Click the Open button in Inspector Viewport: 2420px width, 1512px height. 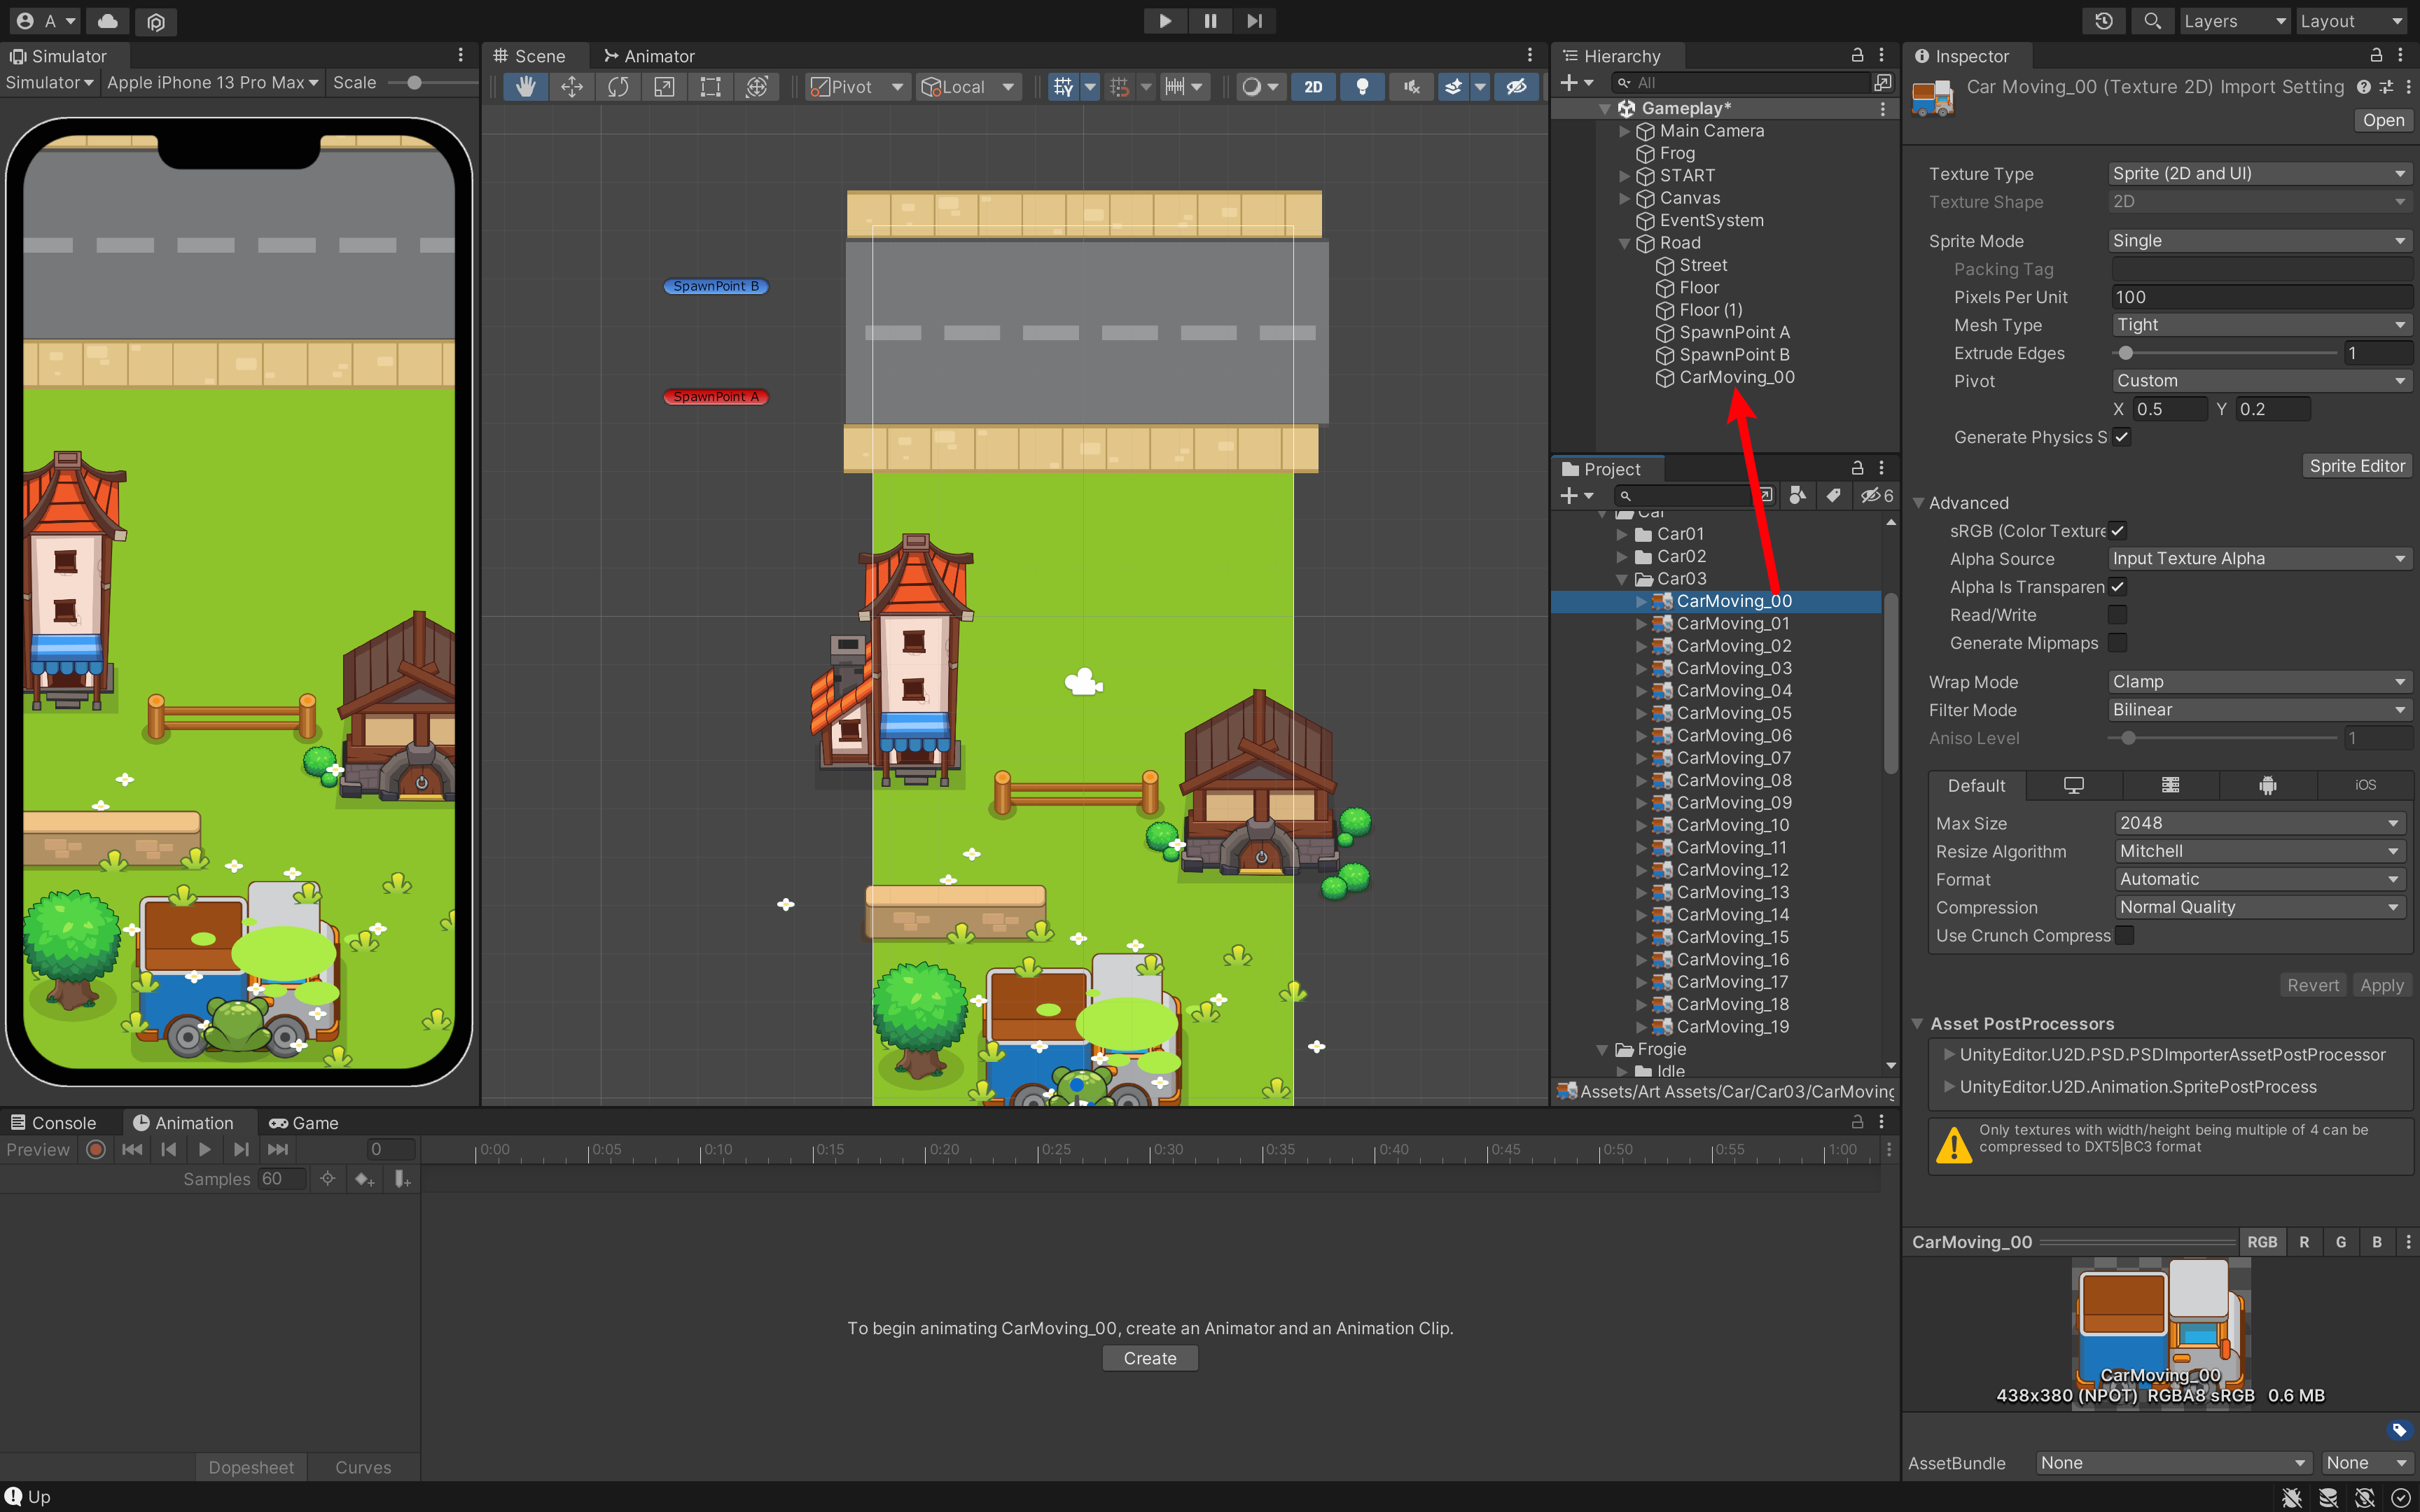[2383, 120]
